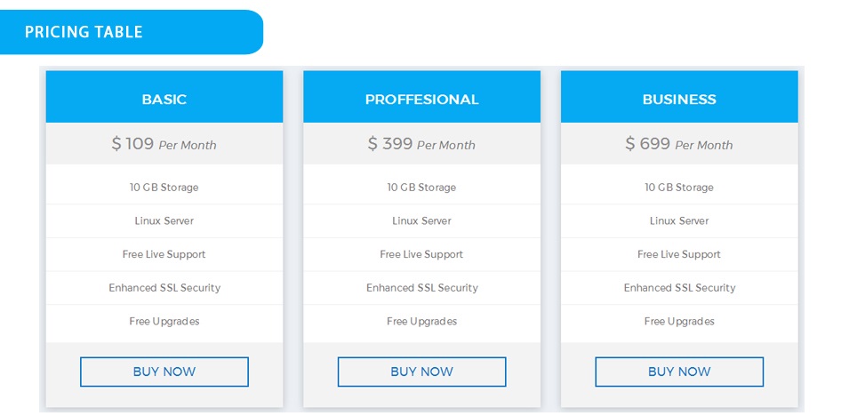Click Linux Server in the Basic plan

[164, 220]
